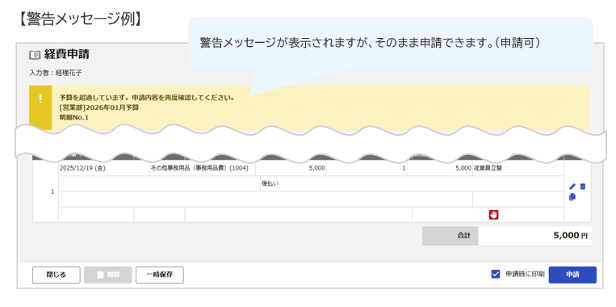Click the 閉じる button
The width and height of the screenshot is (616, 307).
click(57, 275)
